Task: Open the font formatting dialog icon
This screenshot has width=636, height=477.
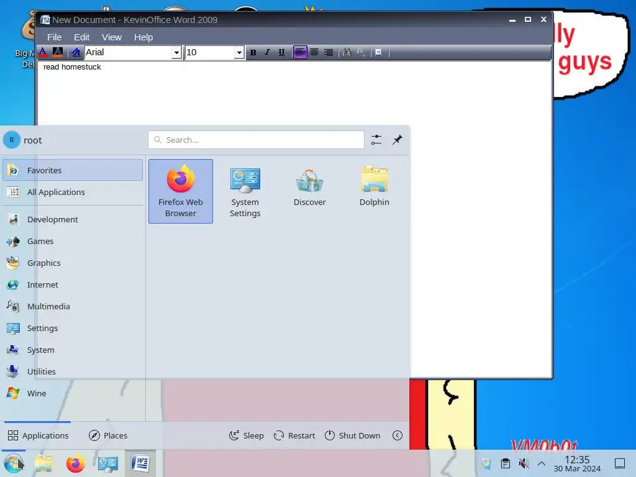Action: pyautogui.click(x=75, y=52)
